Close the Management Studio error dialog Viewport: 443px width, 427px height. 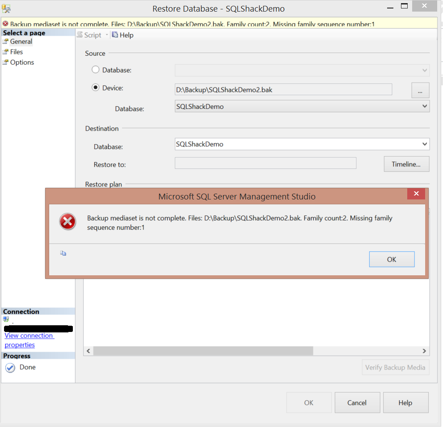(416, 194)
